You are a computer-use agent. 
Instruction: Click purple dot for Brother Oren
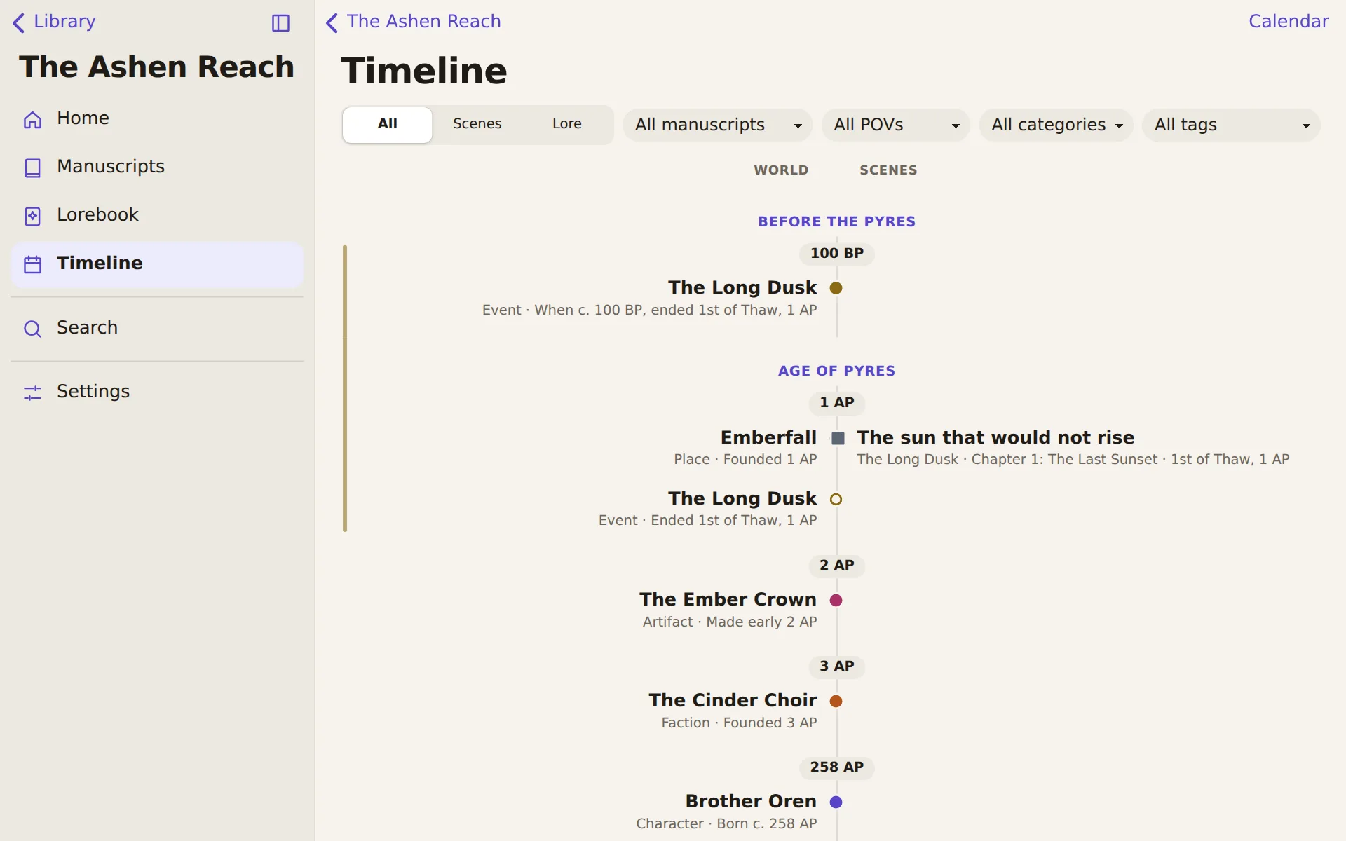tap(836, 802)
